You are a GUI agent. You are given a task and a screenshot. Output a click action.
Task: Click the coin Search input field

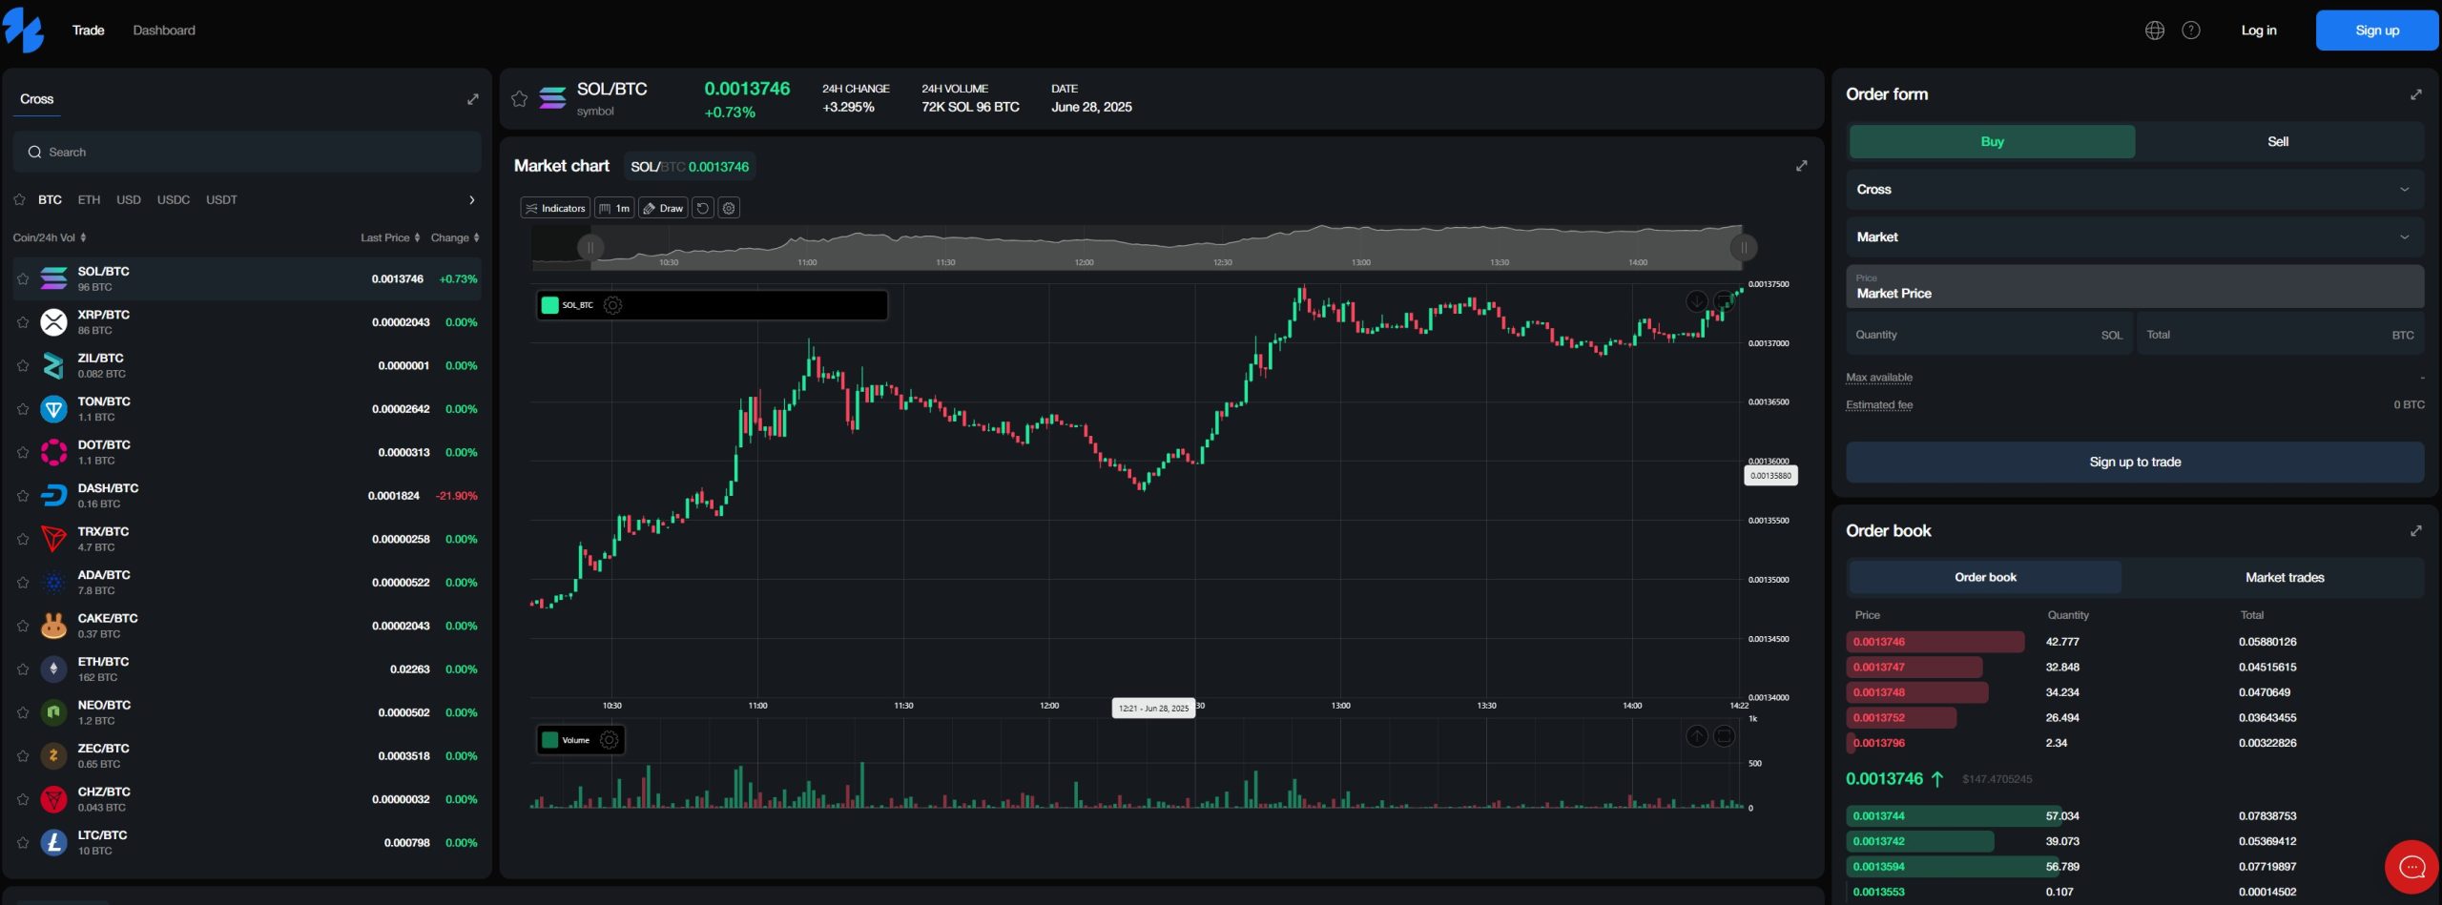point(248,153)
